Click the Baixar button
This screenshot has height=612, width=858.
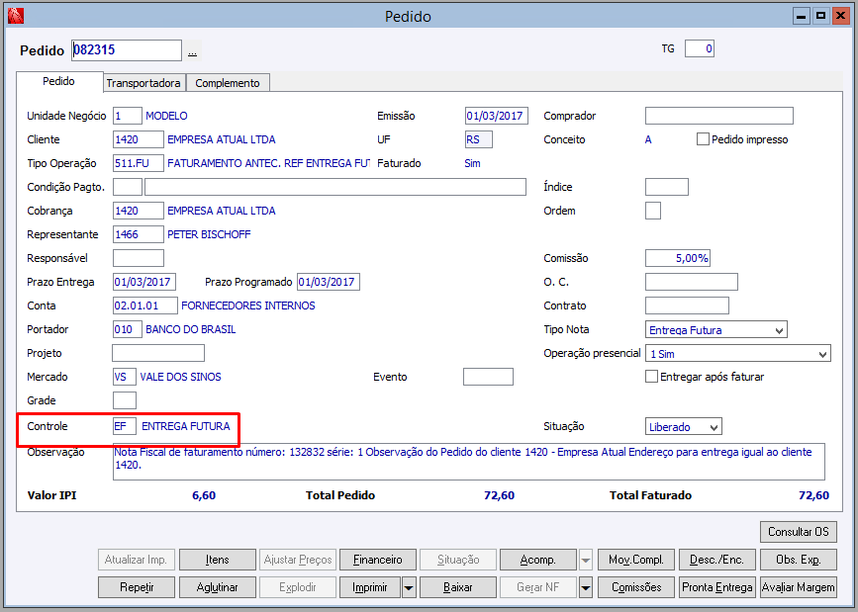[x=458, y=587]
